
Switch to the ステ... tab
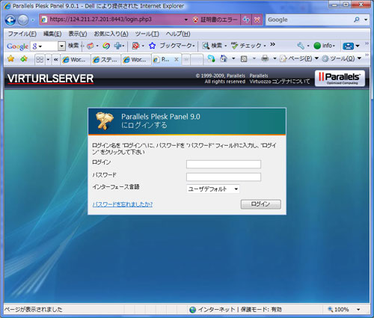[105, 59]
